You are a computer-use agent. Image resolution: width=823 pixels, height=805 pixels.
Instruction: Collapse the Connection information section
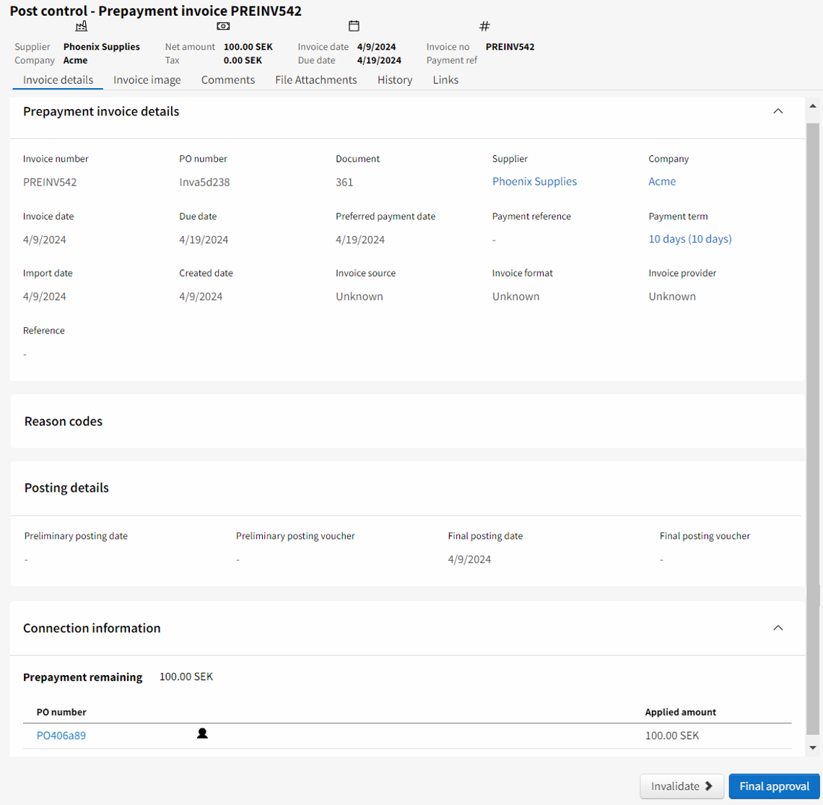point(778,628)
